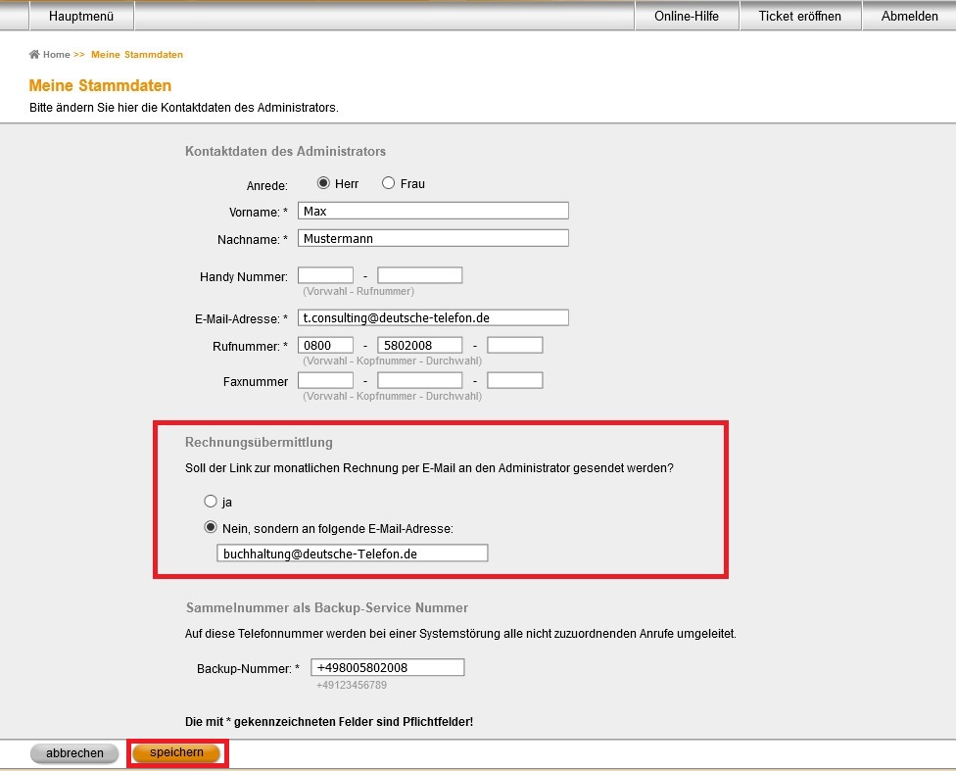Follow the Meine Stammdaten breadcrumb link
The height and width of the screenshot is (771, 956).
point(137,55)
